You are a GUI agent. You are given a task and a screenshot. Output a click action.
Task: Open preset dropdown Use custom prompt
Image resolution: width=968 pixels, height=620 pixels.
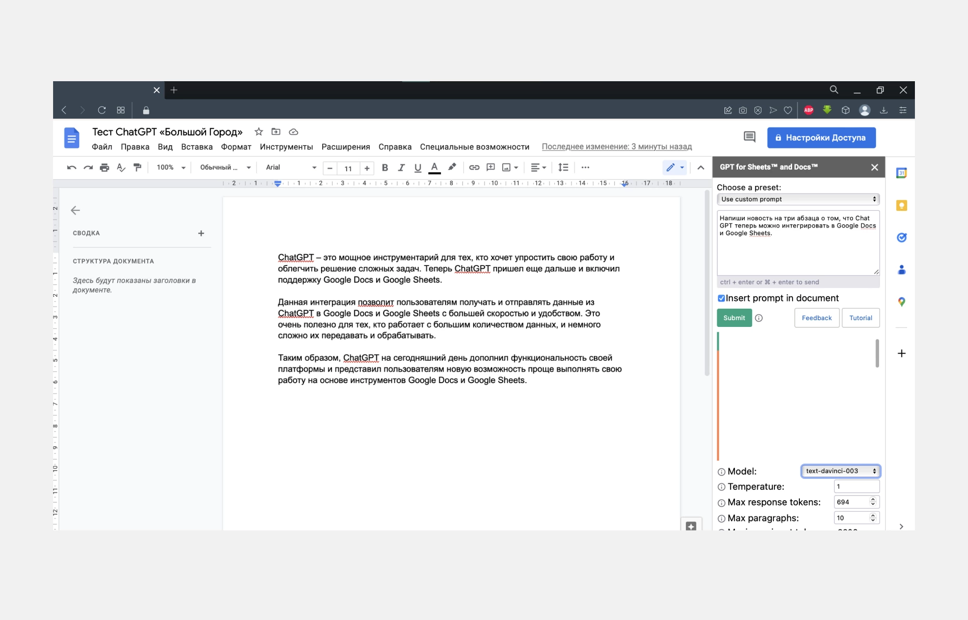click(x=798, y=199)
